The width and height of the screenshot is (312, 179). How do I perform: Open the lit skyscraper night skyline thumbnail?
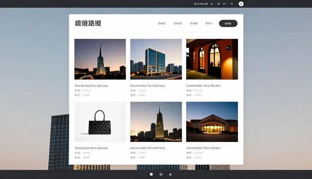[x=156, y=122]
